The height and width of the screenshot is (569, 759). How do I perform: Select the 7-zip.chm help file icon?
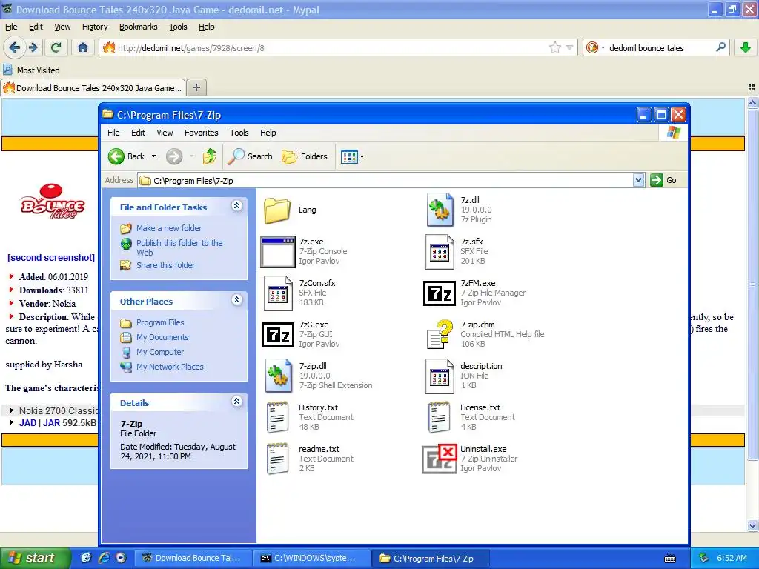[440, 335]
